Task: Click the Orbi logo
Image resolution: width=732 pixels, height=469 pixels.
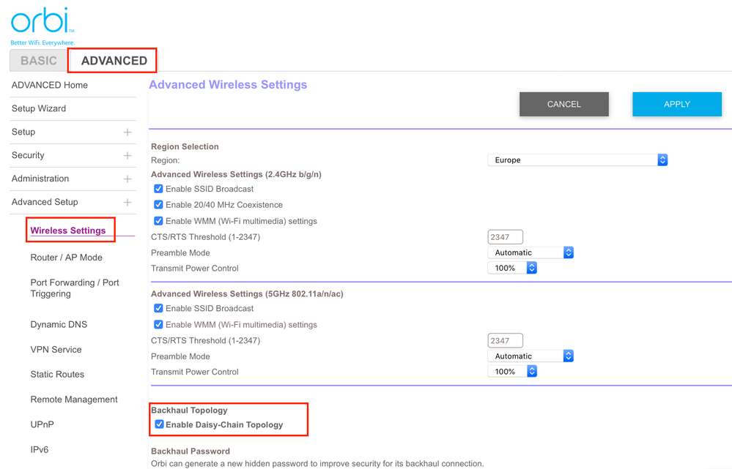Action: tap(41, 22)
